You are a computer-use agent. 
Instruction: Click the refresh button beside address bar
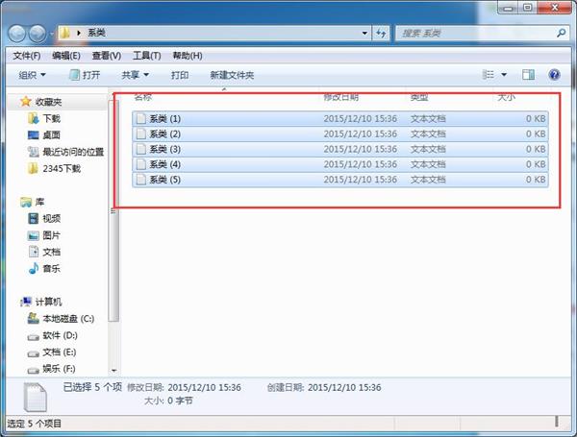point(383,33)
